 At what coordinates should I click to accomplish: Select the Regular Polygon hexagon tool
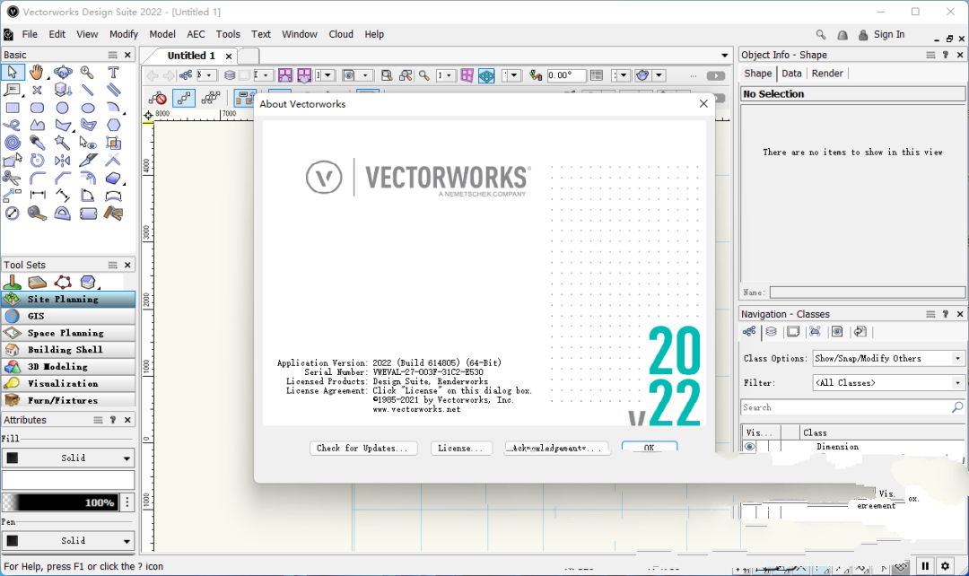pyautogui.click(x=113, y=126)
